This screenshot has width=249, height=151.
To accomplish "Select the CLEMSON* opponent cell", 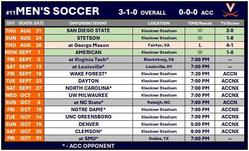I will pos(89,132).
